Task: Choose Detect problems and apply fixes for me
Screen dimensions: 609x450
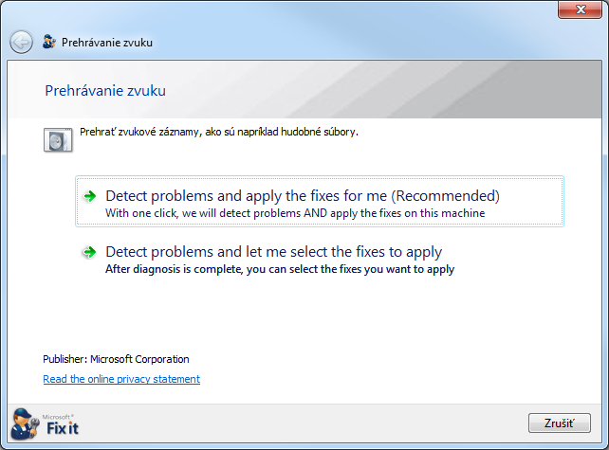Action: point(302,196)
